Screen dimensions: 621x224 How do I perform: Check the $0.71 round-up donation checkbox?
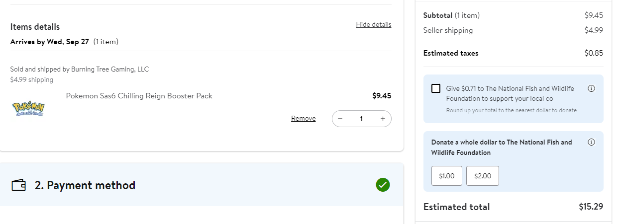pos(436,88)
